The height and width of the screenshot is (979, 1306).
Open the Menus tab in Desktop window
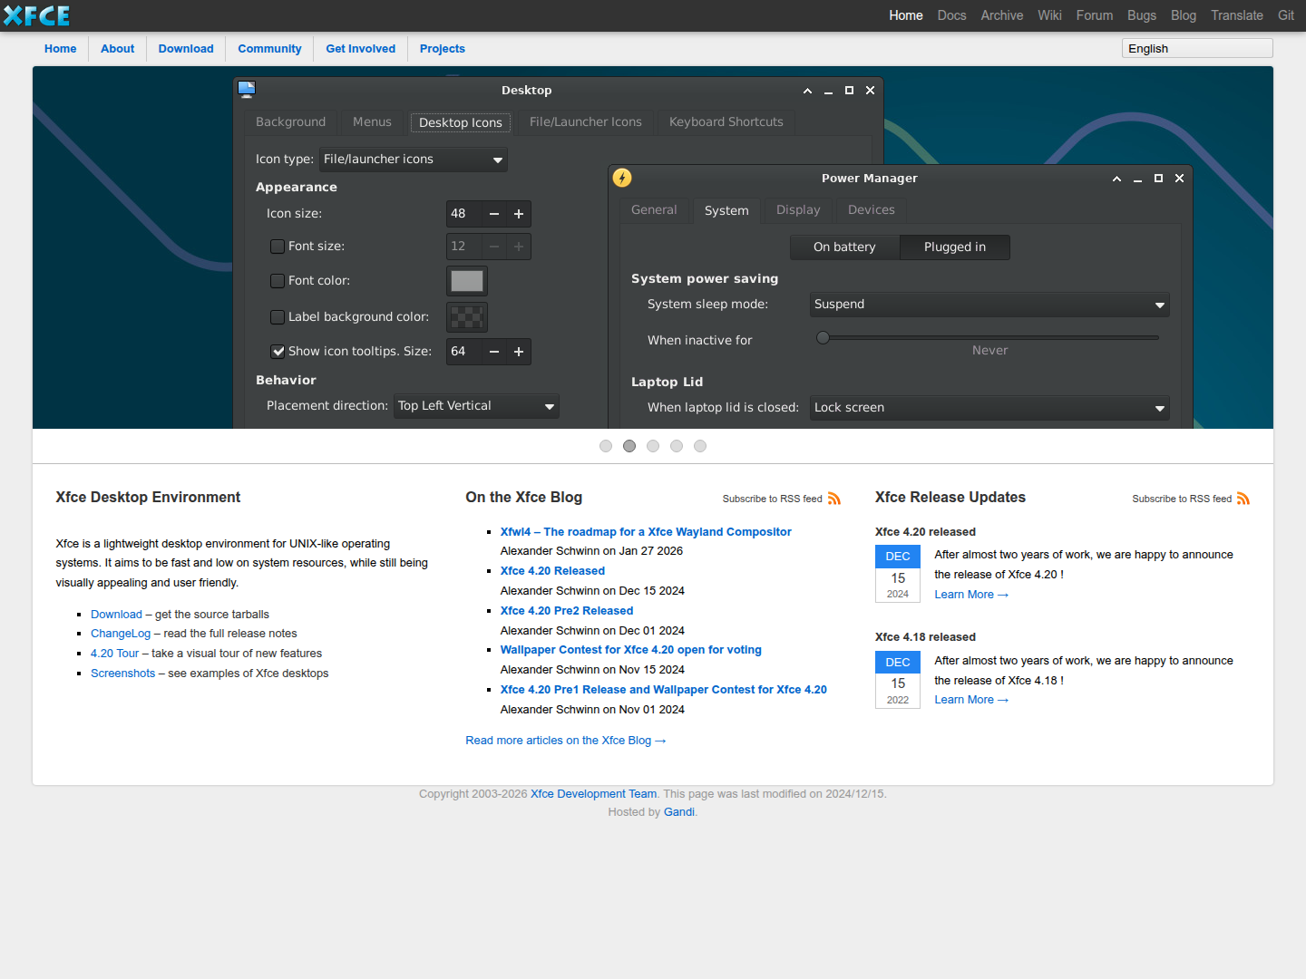tap(372, 122)
